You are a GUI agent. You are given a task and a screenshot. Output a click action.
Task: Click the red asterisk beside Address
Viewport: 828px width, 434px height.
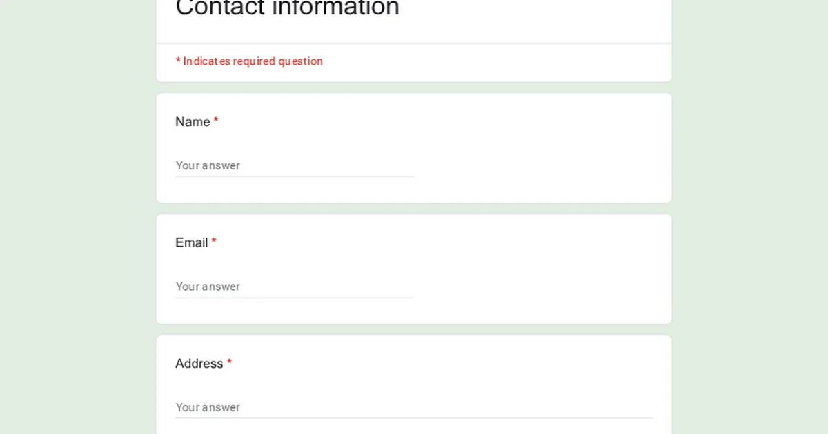coord(230,363)
